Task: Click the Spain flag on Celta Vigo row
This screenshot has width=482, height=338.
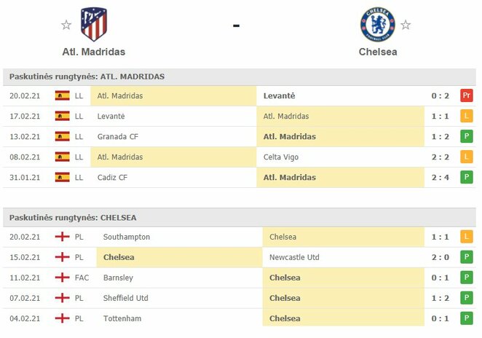Action: [x=62, y=157]
